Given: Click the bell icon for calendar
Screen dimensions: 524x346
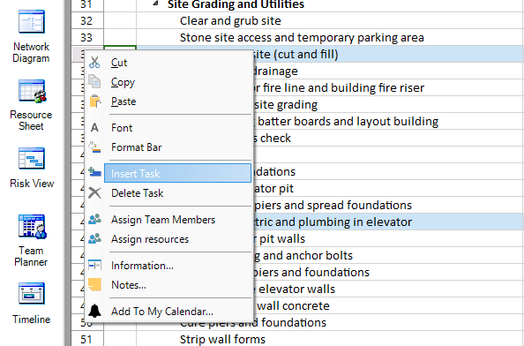Looking at the screenshot, I should point(94,311).
